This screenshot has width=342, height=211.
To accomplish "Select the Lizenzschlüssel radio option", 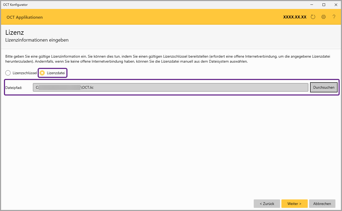I will 8,73.
